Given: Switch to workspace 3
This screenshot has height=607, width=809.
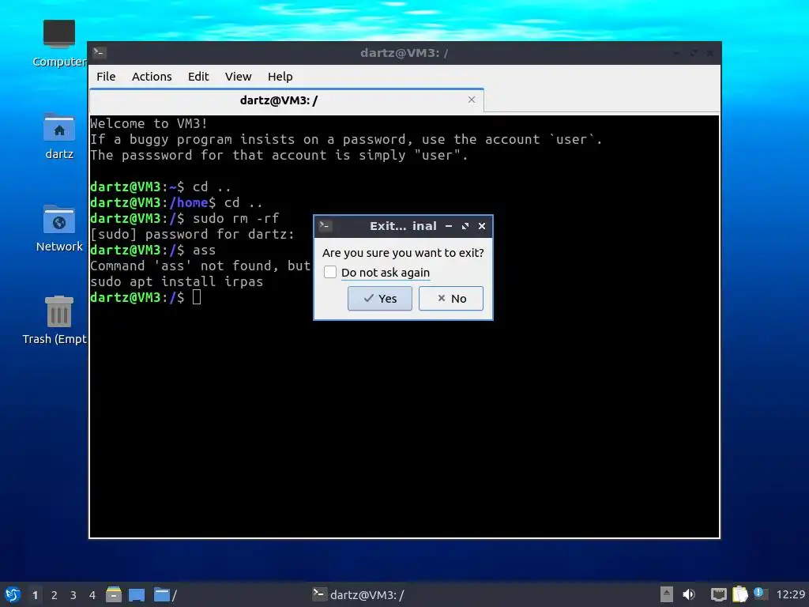Looking at the screenshot, I should (73, 595).
